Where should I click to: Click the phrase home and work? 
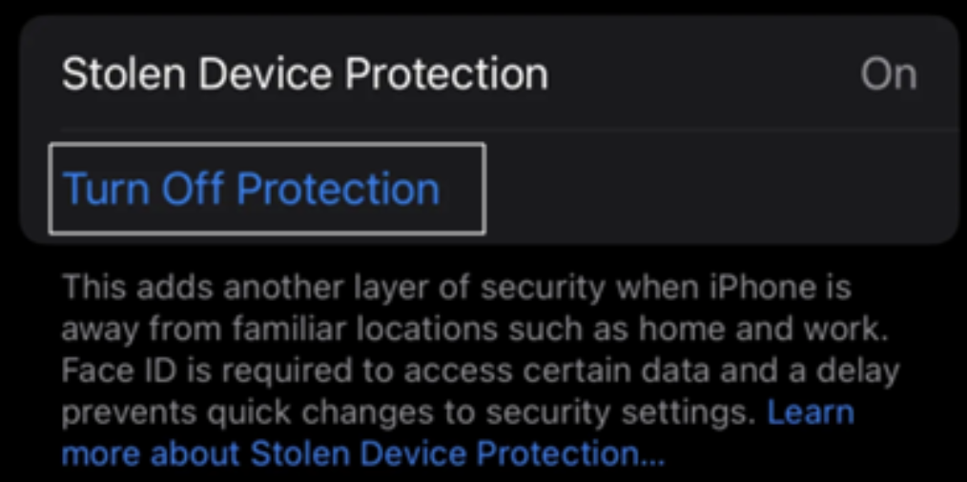[x=764, y=330]
